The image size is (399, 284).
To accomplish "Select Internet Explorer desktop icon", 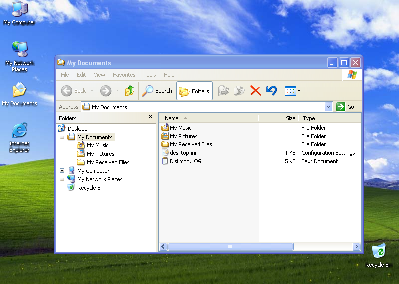I will pos(19,138).
